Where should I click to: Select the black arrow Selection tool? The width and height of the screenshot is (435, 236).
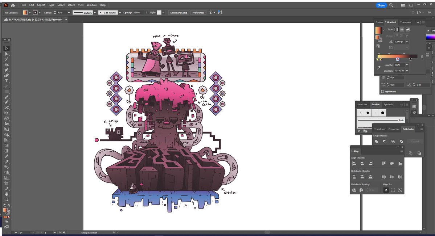tap(7, 49)
